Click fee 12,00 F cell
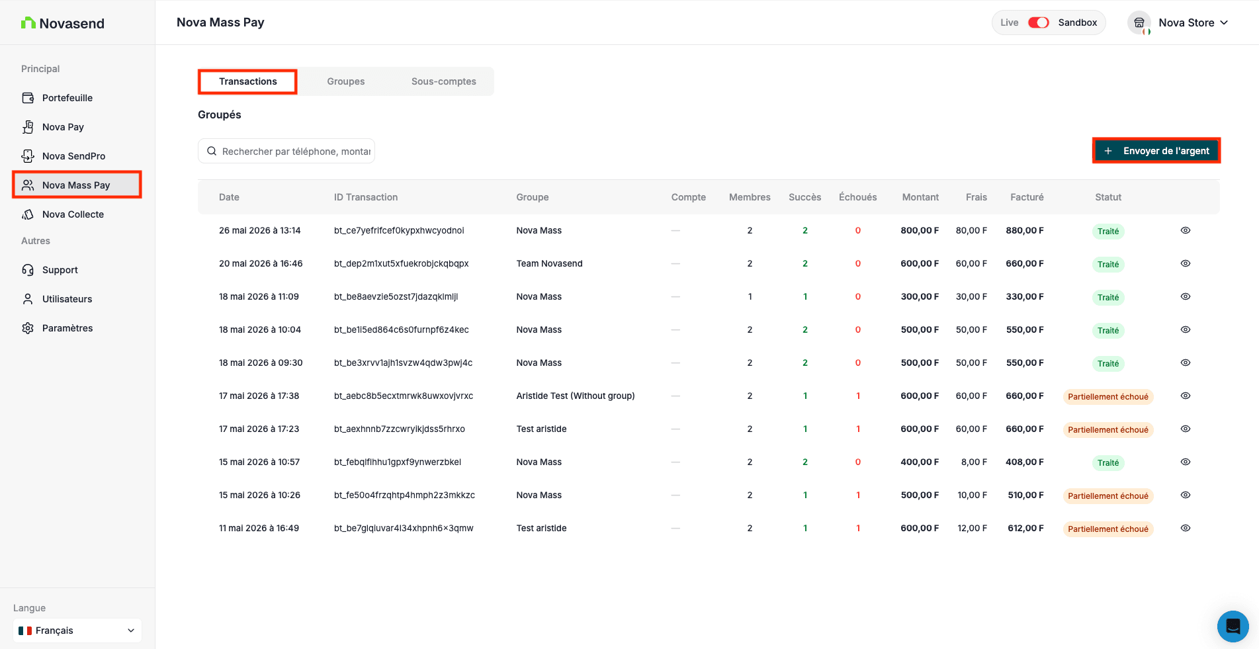Image resolution: width=1259 pixels, height=649 pixels. click(972, 528)
